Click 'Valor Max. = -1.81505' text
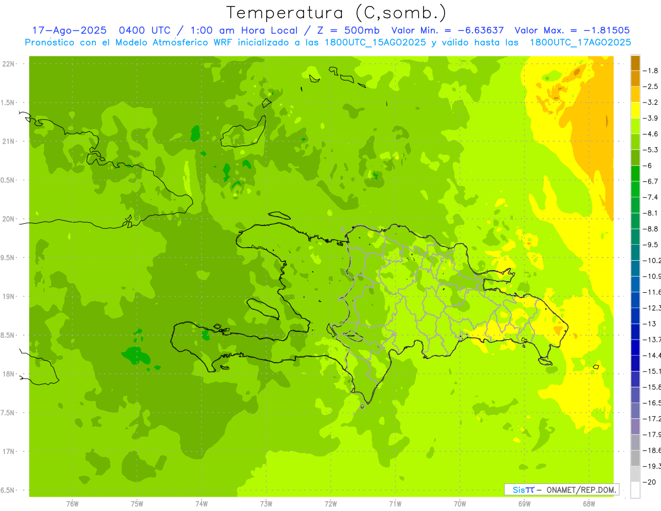This screenshot has width=661, height=511. [572, 31]
